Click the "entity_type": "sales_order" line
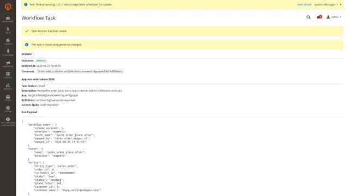This screenshot has width=349, height=196. [56, 166]
